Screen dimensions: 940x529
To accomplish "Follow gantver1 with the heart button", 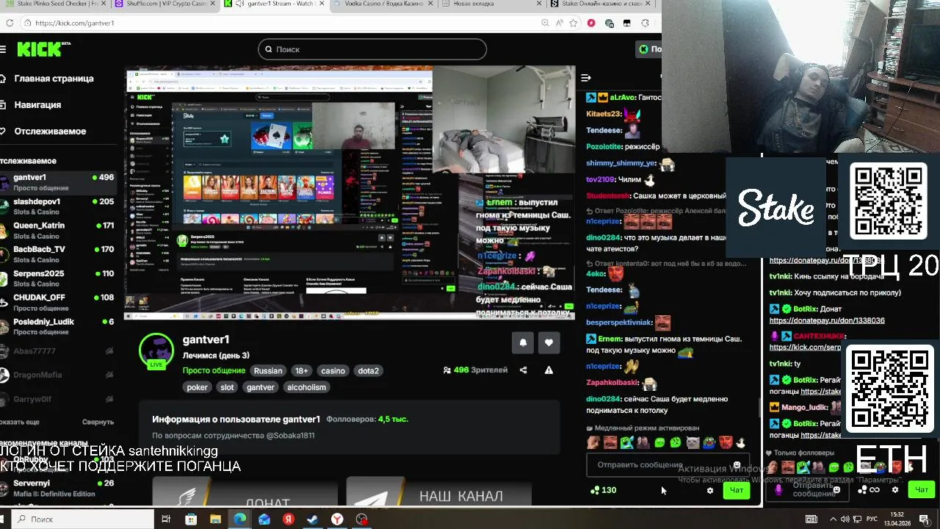I will click(549, 342).
